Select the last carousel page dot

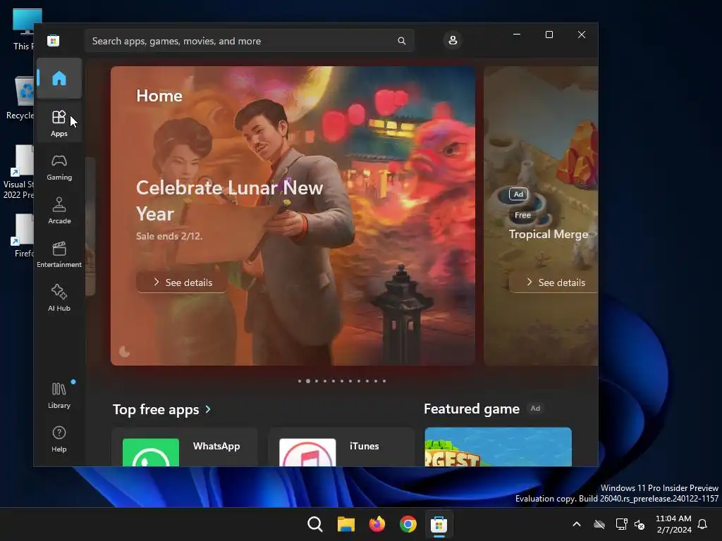coord(384,381)
